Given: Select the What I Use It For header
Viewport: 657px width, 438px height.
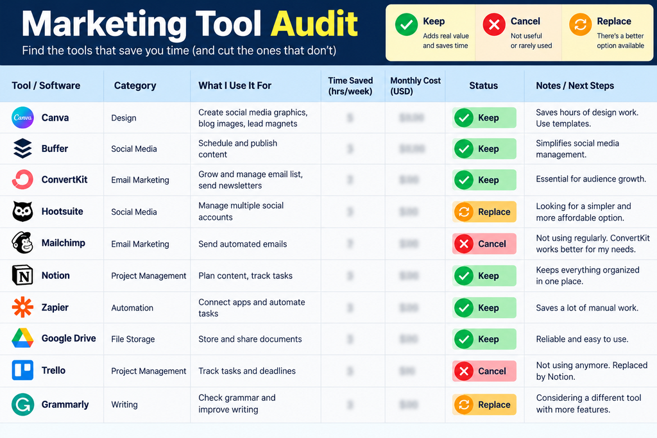Looking at the screenshot, I should 235,85.
